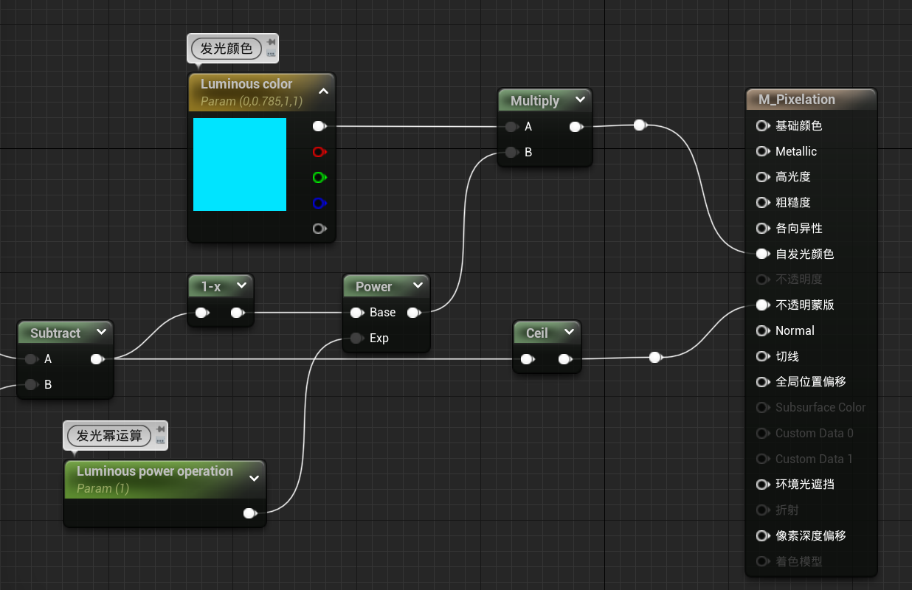Click Multiply node B input pin
This screenshot has width=912, height=590.
[511, 153]
